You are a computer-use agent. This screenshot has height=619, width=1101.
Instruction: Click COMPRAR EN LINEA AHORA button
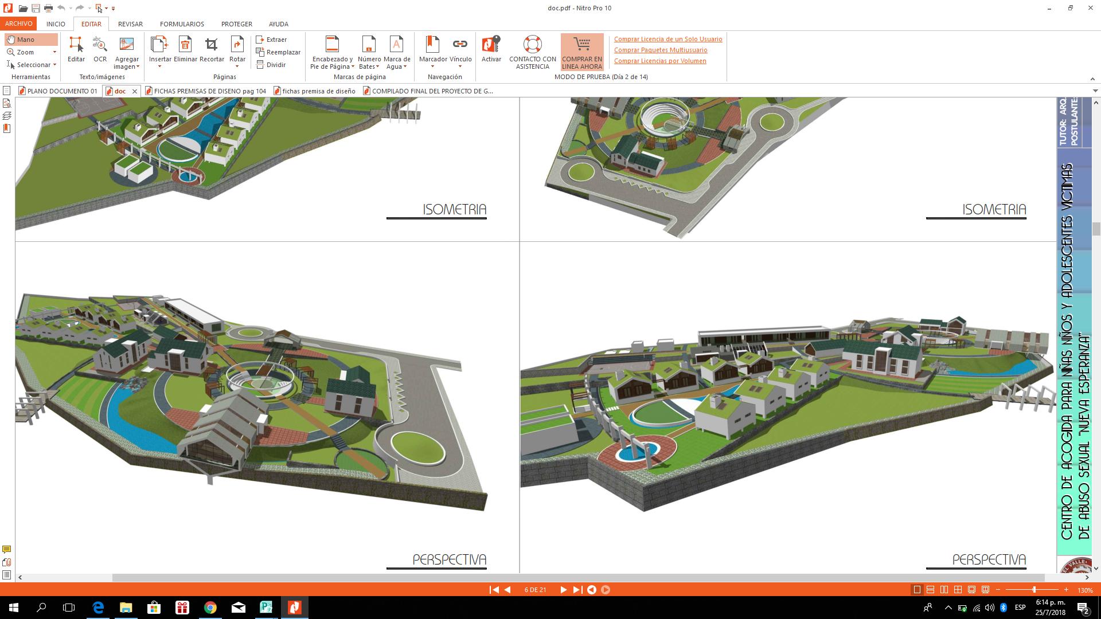pos(582,52)
